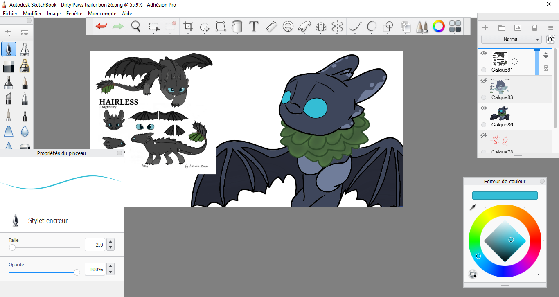Toggle the round marker on layer Calque83
The image size is (559, 297).
tap(484, 97)
